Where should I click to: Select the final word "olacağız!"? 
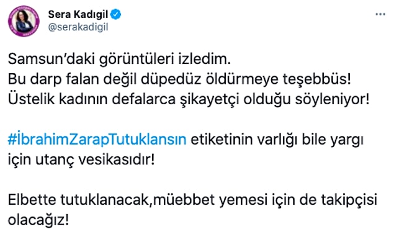click(x=38, y=221)
